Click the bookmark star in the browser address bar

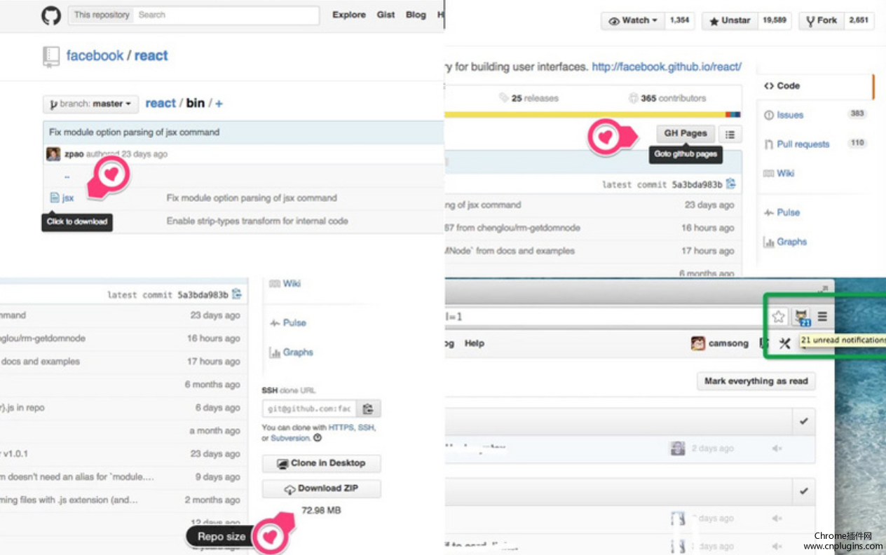(x=778, y=317)
